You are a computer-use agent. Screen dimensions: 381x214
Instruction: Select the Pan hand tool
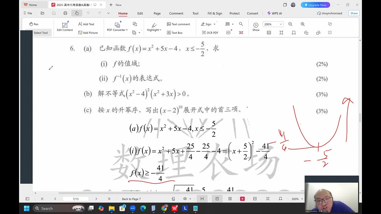pyautogui.click(x=34, y=24)
